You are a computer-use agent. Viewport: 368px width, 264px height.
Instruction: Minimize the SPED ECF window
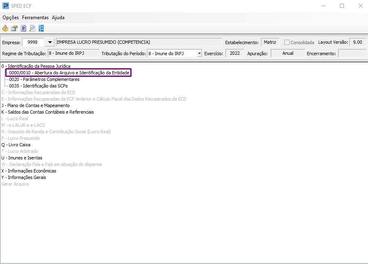click(x=323, y=6)
